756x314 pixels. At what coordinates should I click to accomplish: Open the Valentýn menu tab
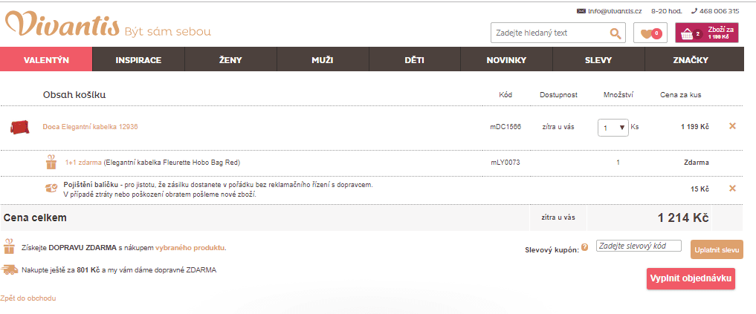(46, 59)
